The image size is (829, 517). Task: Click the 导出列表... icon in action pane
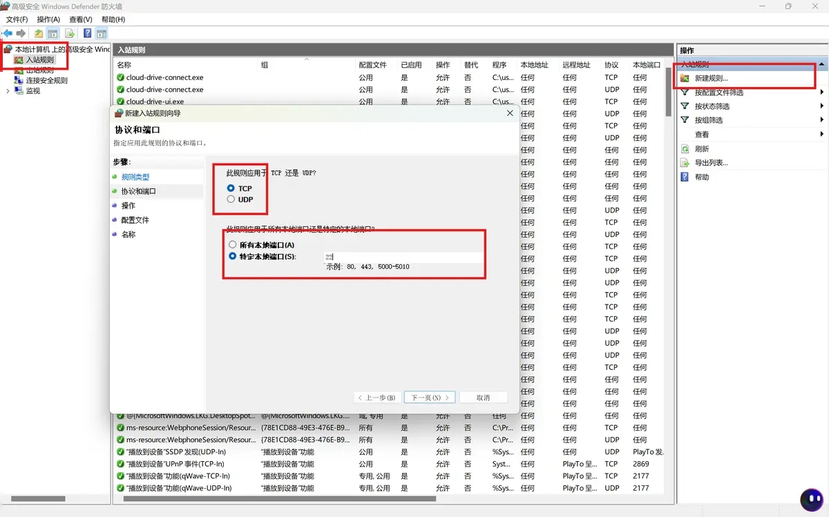(685, 163)
